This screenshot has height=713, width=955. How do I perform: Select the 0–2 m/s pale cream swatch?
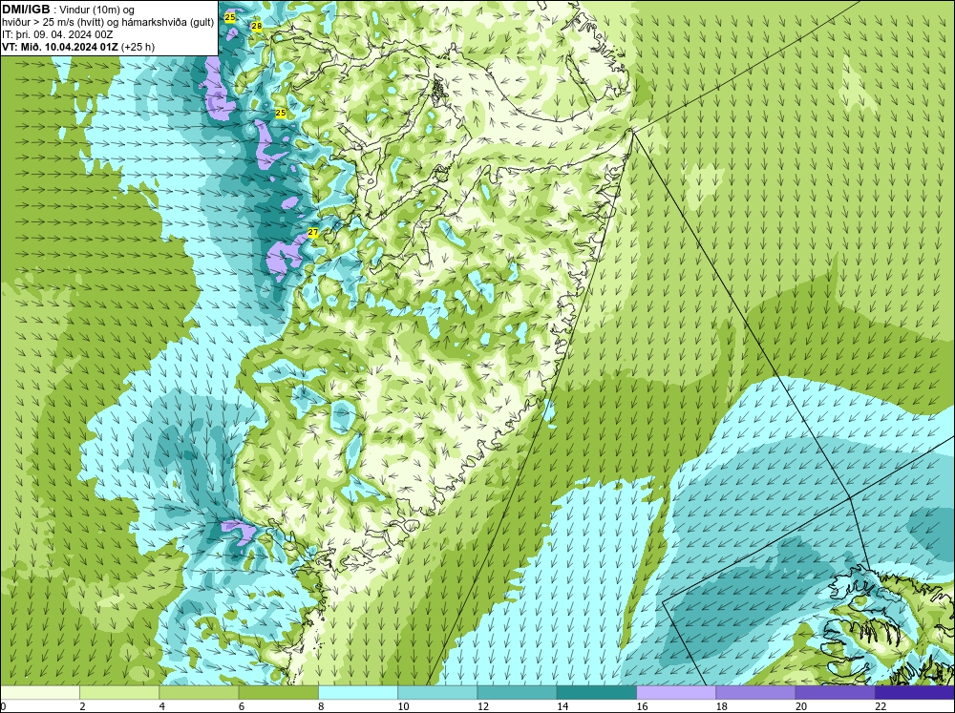tap(39, 693)
